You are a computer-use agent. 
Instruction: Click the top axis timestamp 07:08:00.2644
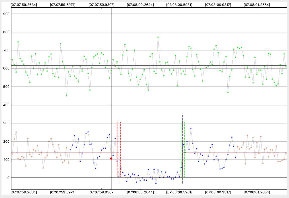[x=140, y=5]
